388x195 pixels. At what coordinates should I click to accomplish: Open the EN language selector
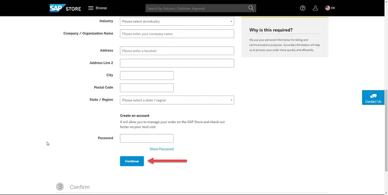[333, 8]
